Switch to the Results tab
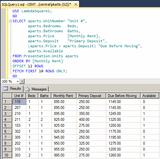 pos(12,89)
